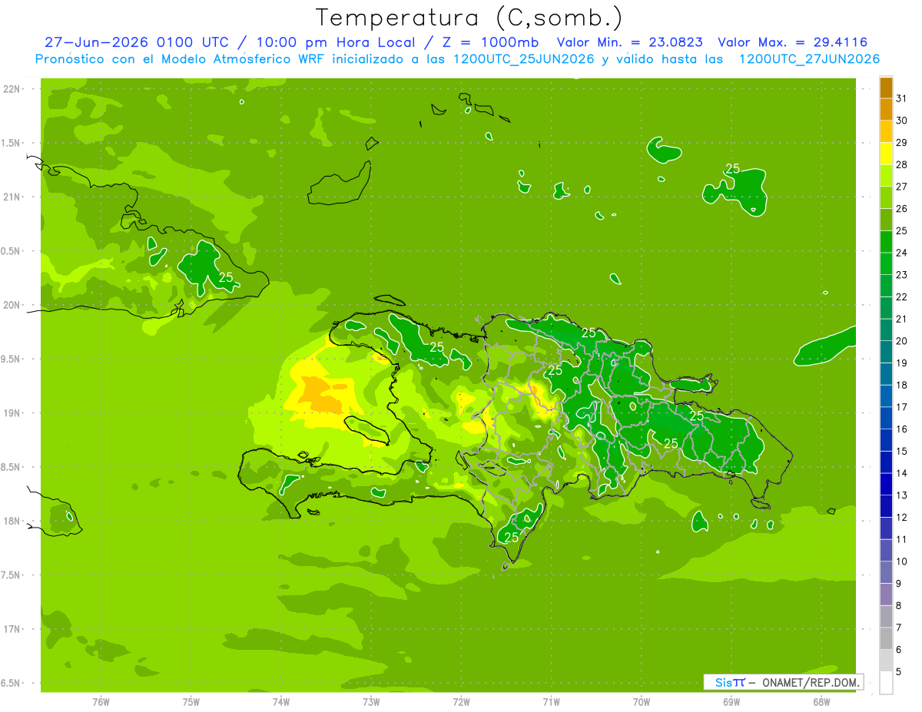Click the '76W' longitude label
The width and height of the screenshot is (922, 712).
(x=101, y=702)
